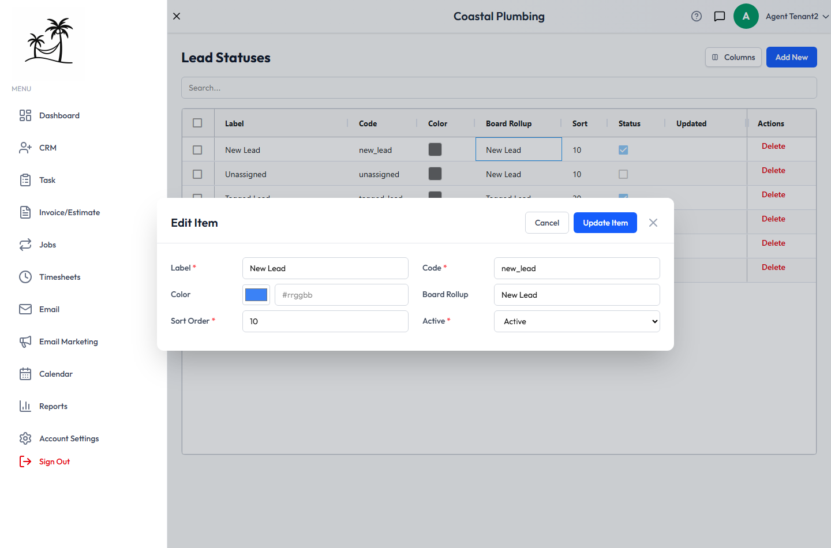Click the Email Marketing megaphone icon
This screenshot has height=548, width=831.
(x=25, y=341)
